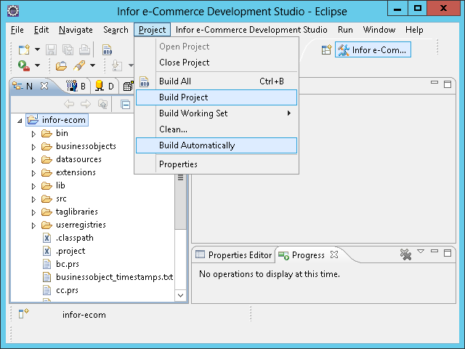Click Remove All Finished Operations icon

point(405,254)
